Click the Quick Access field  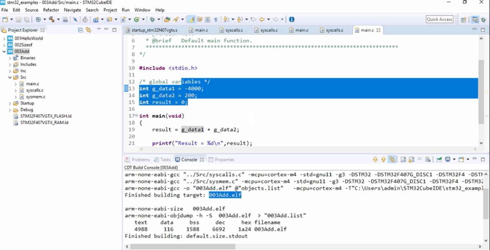click(440, 19)
